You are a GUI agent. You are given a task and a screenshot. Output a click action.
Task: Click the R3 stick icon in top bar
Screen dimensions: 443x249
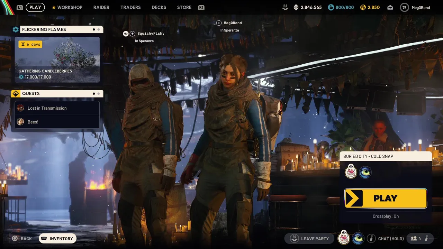pos(285,7)
